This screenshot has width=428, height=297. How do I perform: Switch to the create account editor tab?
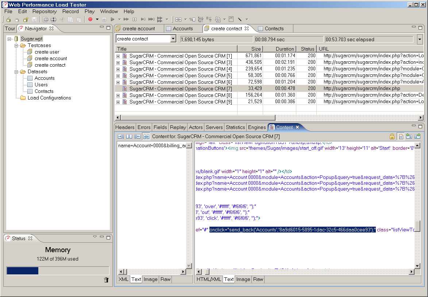click(x=139, y=29)
